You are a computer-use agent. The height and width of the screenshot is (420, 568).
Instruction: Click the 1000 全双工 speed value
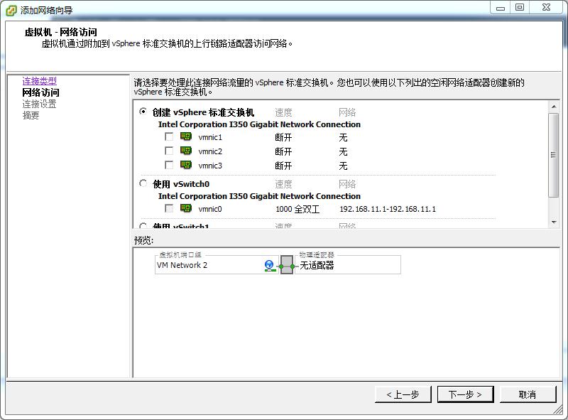click(x=297, y=209)
